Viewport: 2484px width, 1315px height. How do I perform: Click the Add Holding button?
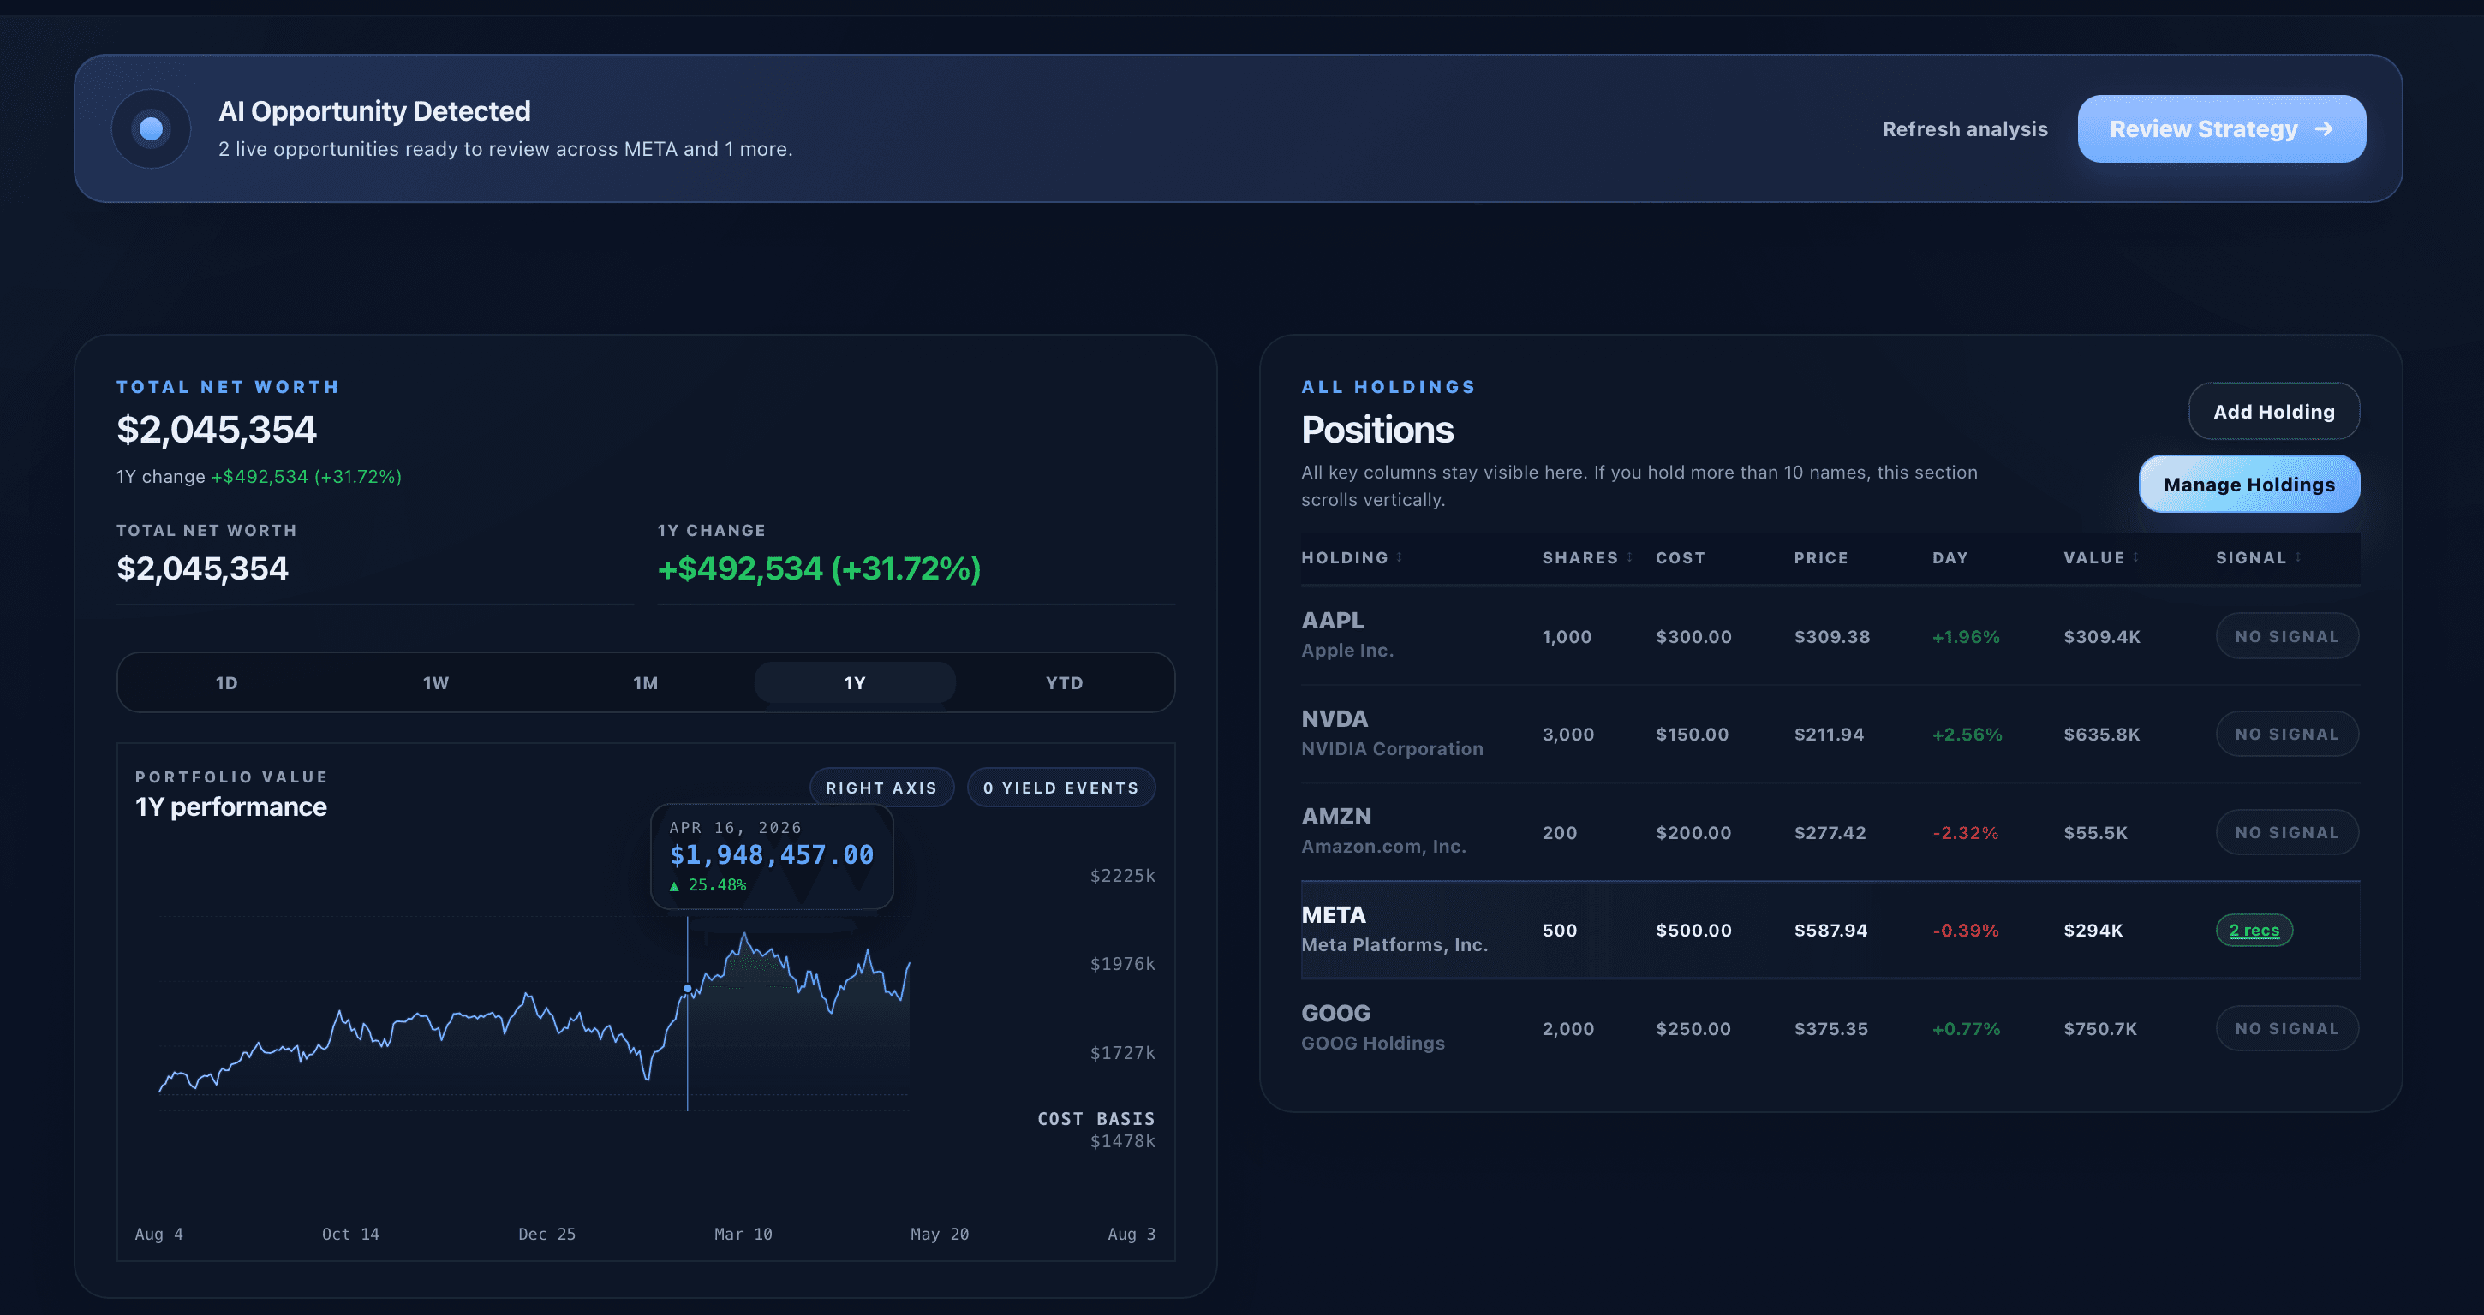pyautogui.click(x=2274, y=411)
